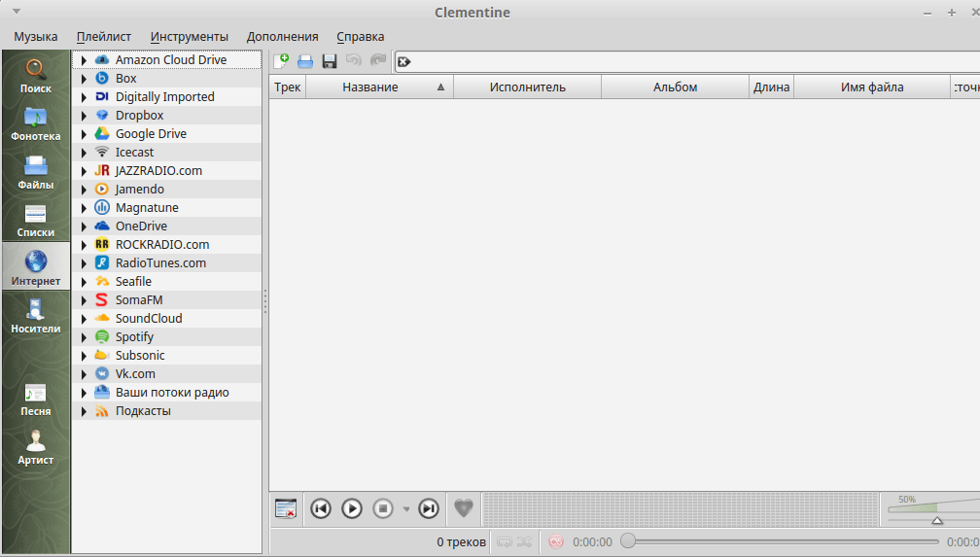
Task: Open the Носители devices sidebar tab
Action: coord(36,316)
